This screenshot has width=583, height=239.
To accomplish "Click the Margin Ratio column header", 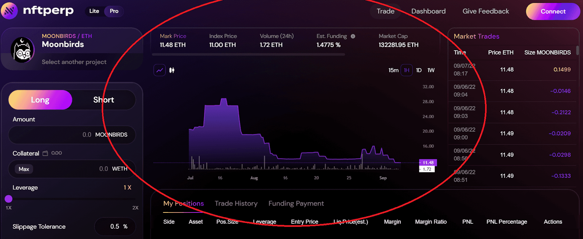I will tap(431, 222).
